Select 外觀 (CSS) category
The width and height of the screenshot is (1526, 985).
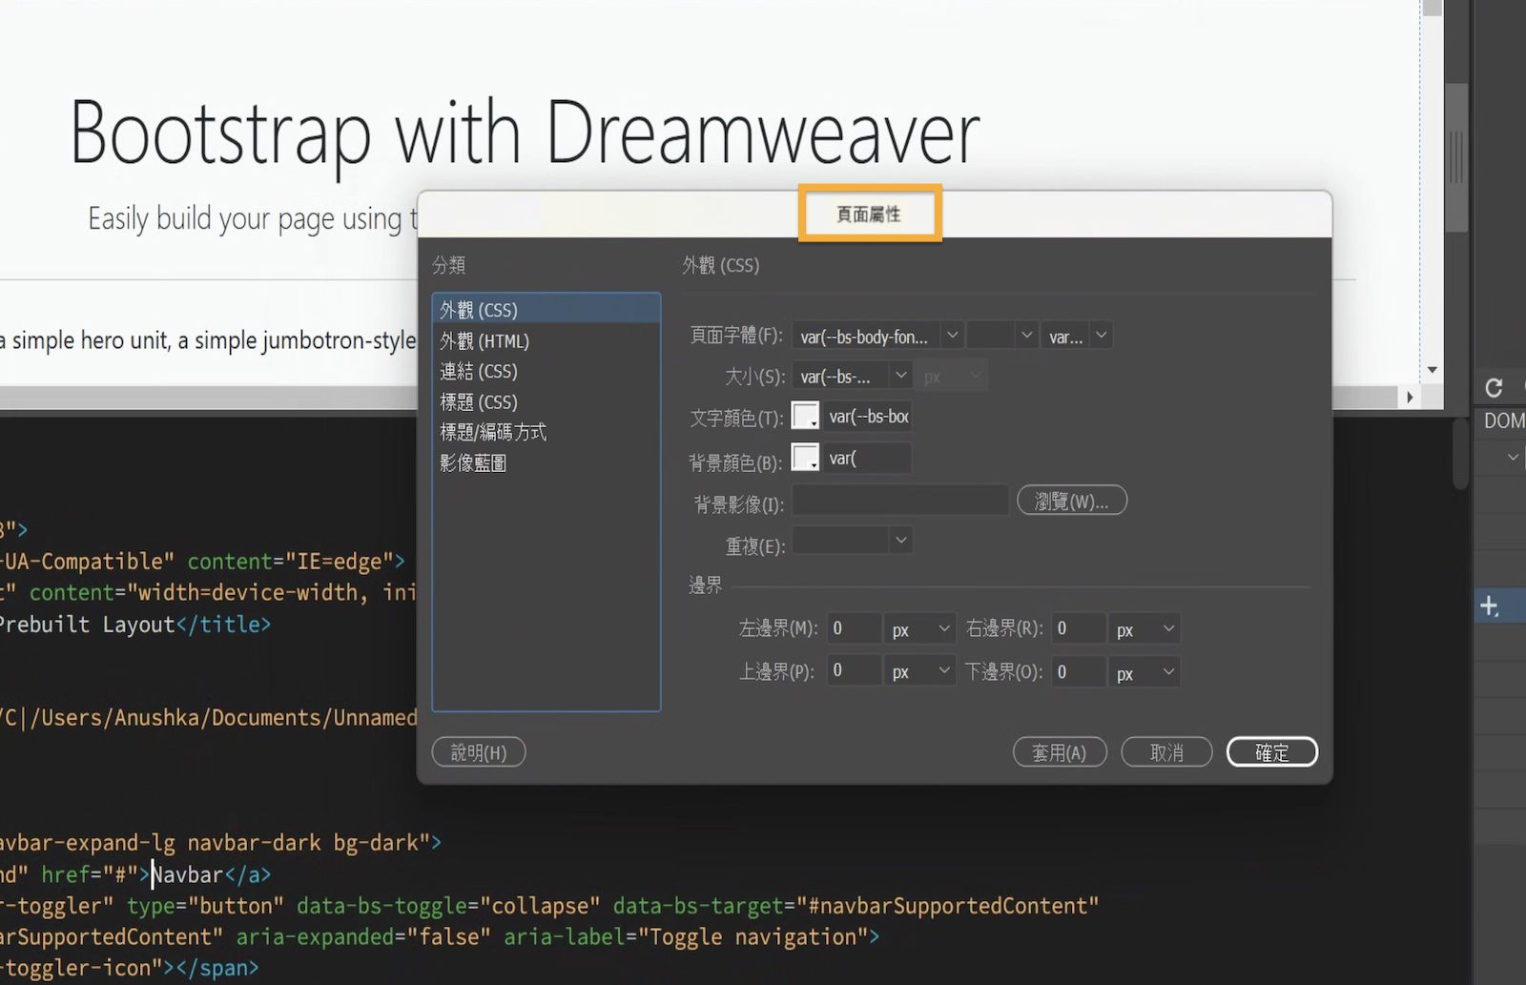coord(546,310)
